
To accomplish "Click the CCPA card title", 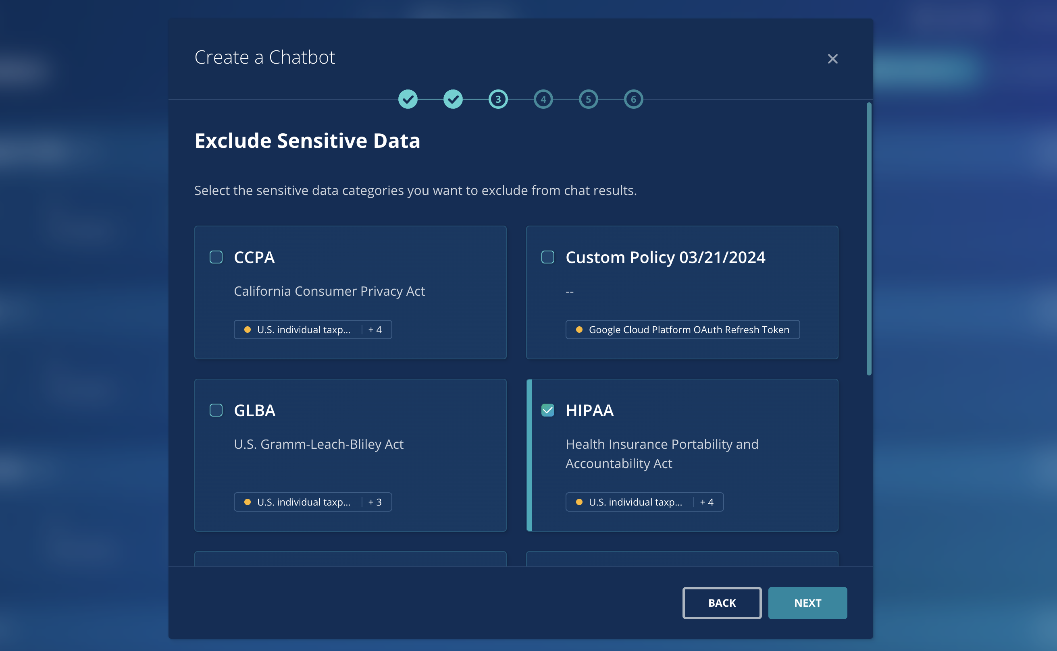I will pos(254,257).
